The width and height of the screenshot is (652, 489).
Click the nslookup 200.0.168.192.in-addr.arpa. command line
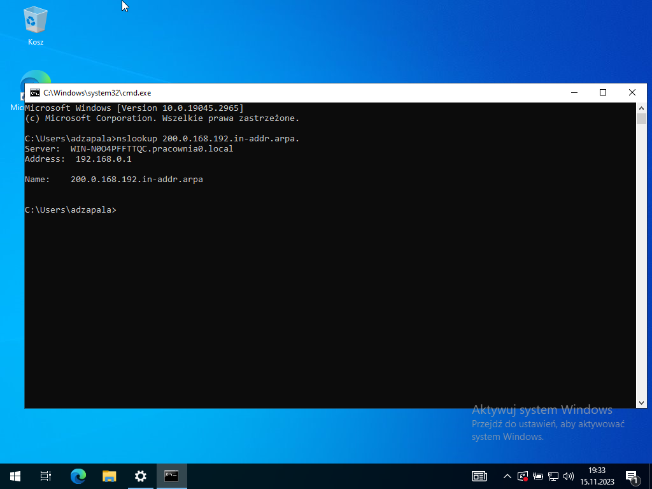tap(162, 138)
